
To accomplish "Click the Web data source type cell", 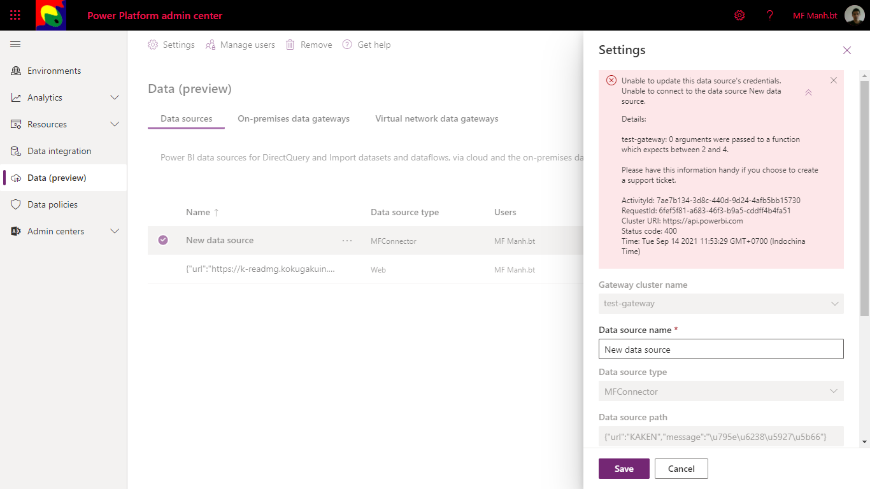I will click(378, 270).
